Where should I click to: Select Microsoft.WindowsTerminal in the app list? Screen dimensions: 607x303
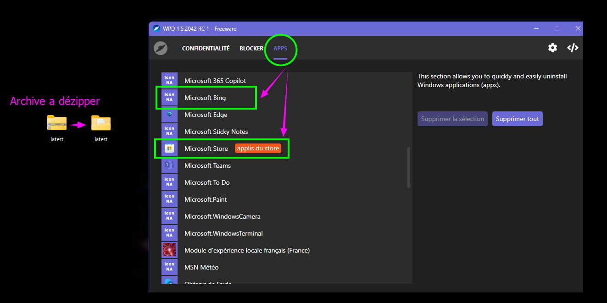pos(287,233)
